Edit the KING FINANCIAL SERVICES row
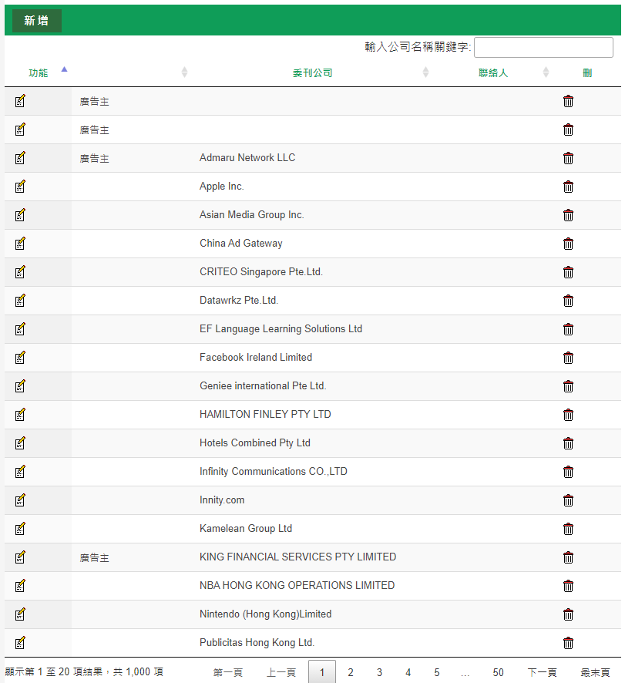Screen dimensions: 625x683 pyautogui.click(x=20, y=557)
